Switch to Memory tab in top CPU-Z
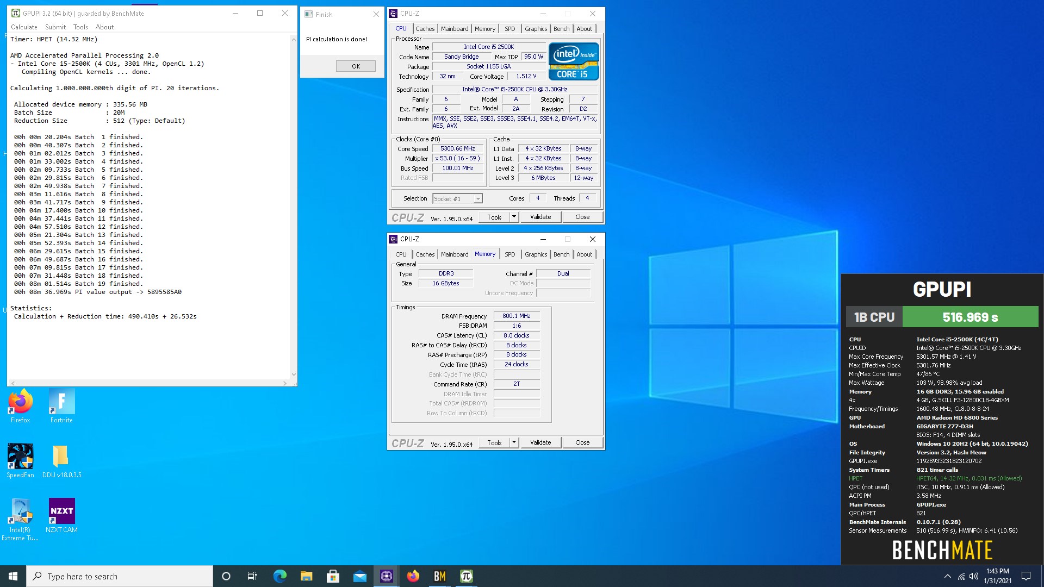 click(x=484, y=29)
